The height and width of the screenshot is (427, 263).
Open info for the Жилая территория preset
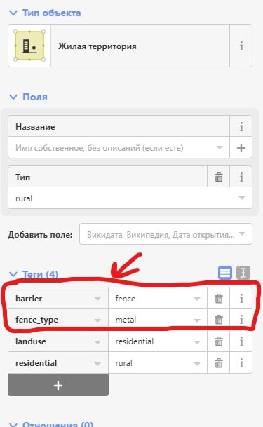241,46
